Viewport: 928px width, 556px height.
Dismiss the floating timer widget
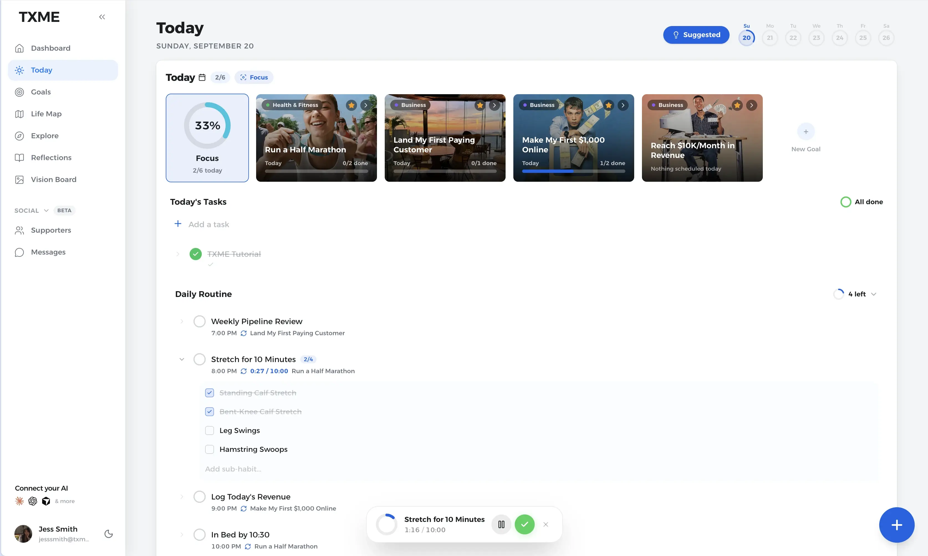coord(546,524)
